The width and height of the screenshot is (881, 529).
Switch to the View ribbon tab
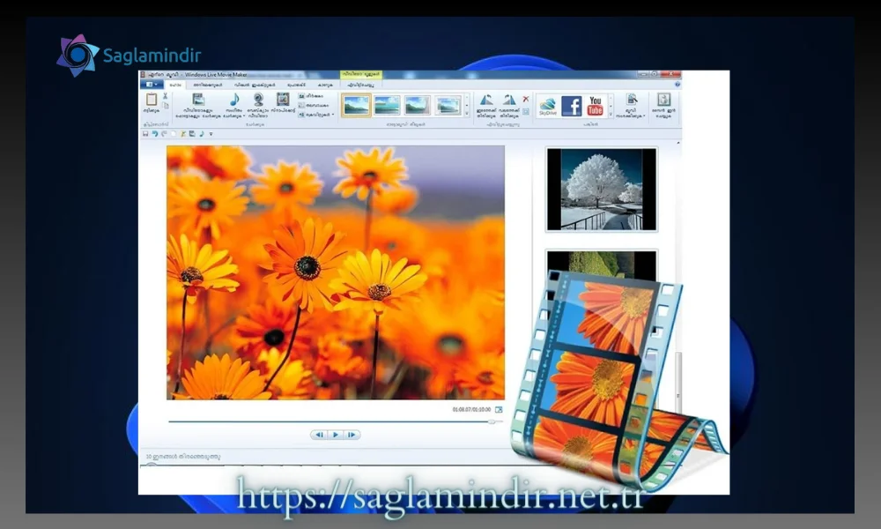(325, 85)
